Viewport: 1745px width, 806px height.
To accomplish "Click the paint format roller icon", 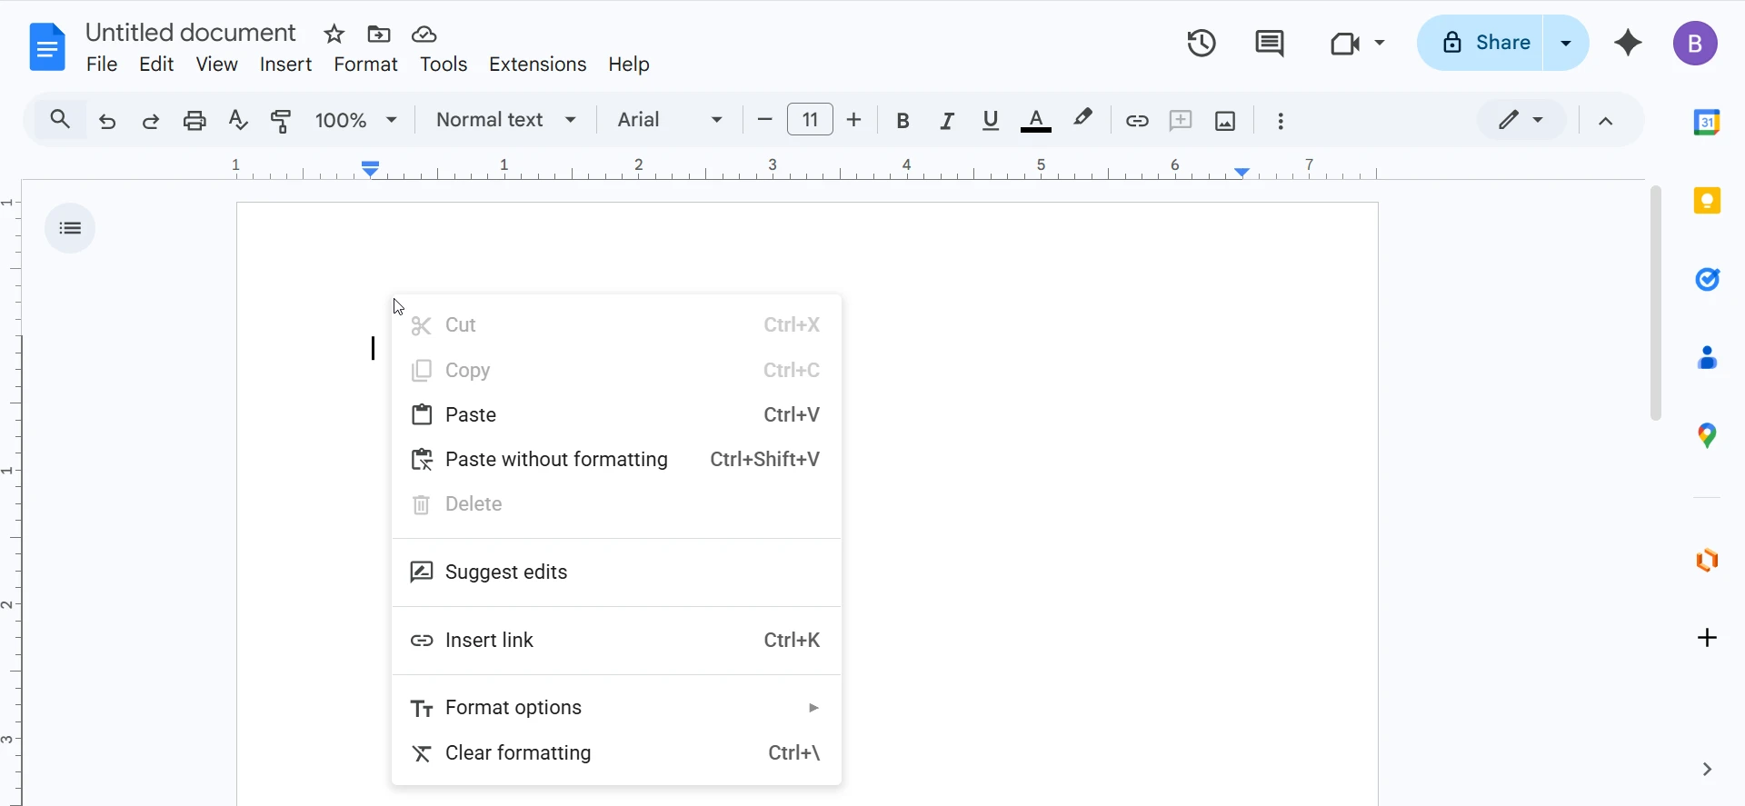I will [282, 120].
